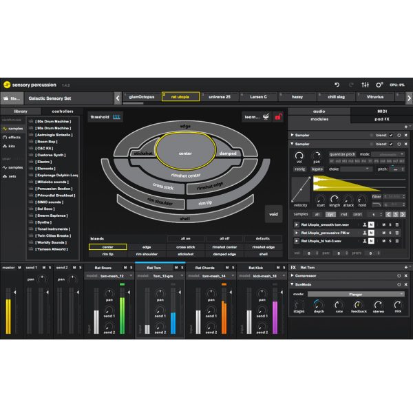Screen dimensions: 413x413
Task: Remove the Compressor effect
Action: [x=406, y=275]
